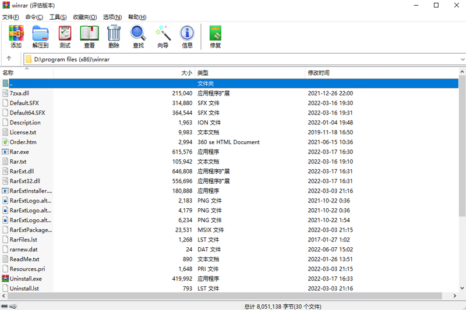Click the parent folder '..' icon

point(5,83)
